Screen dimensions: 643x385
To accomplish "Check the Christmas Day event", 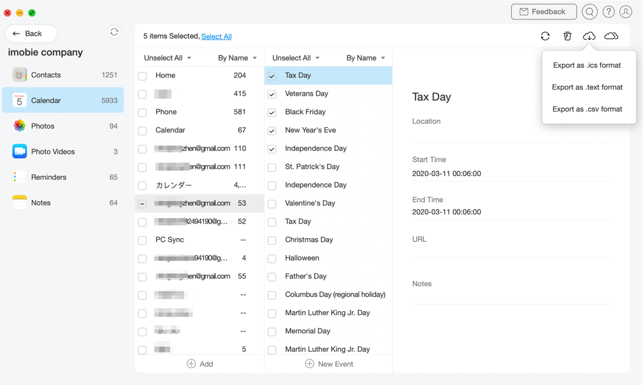I will pyautogui.click(x=272, y=241).
